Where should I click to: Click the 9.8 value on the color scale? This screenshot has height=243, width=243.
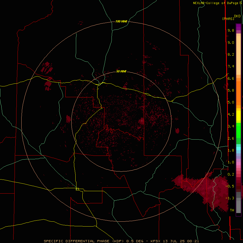(231, 31)
